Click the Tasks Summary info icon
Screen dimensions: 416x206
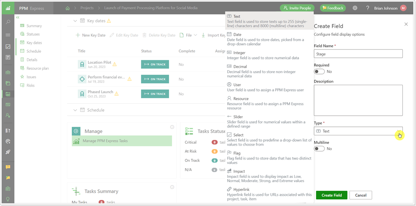pyautogui.click(x=172, y=187)
